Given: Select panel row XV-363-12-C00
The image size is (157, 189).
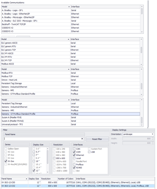Looking at the screenshot, I should click(78, 182).
